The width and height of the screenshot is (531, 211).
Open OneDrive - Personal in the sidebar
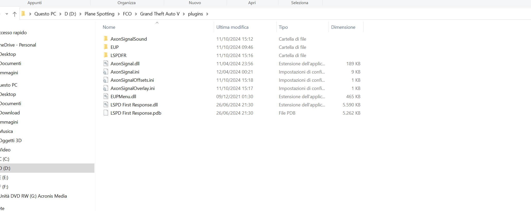(18, 45)
